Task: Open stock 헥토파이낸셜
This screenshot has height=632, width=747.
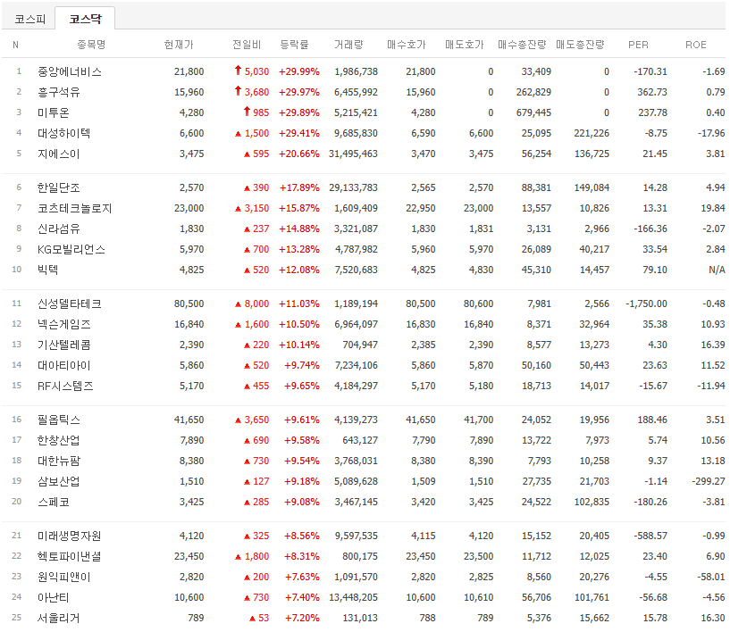Action: [x=70, y=557]
